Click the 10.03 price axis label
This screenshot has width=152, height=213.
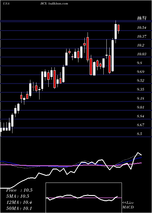[142, 54]
